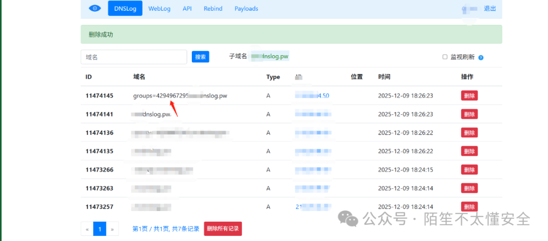Select the Rebind tab

point(213,9)
